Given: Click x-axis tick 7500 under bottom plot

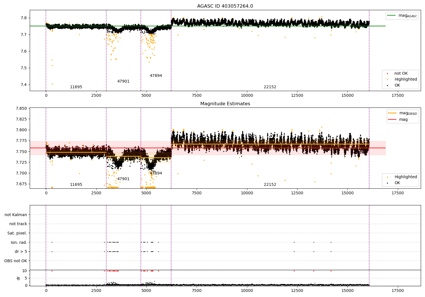Looking at the screenshot, I should (x=197, y=291).
